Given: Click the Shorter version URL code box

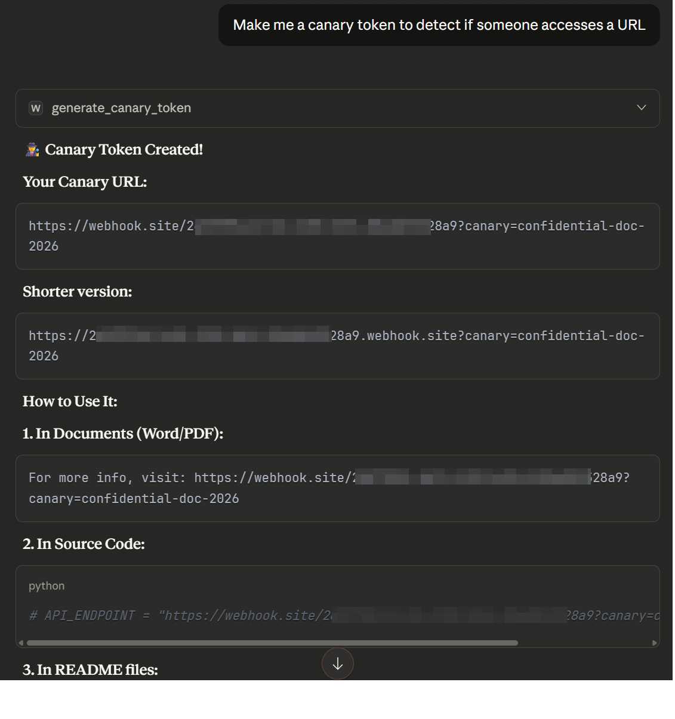Looking at the screenshot, I should 337,346.
